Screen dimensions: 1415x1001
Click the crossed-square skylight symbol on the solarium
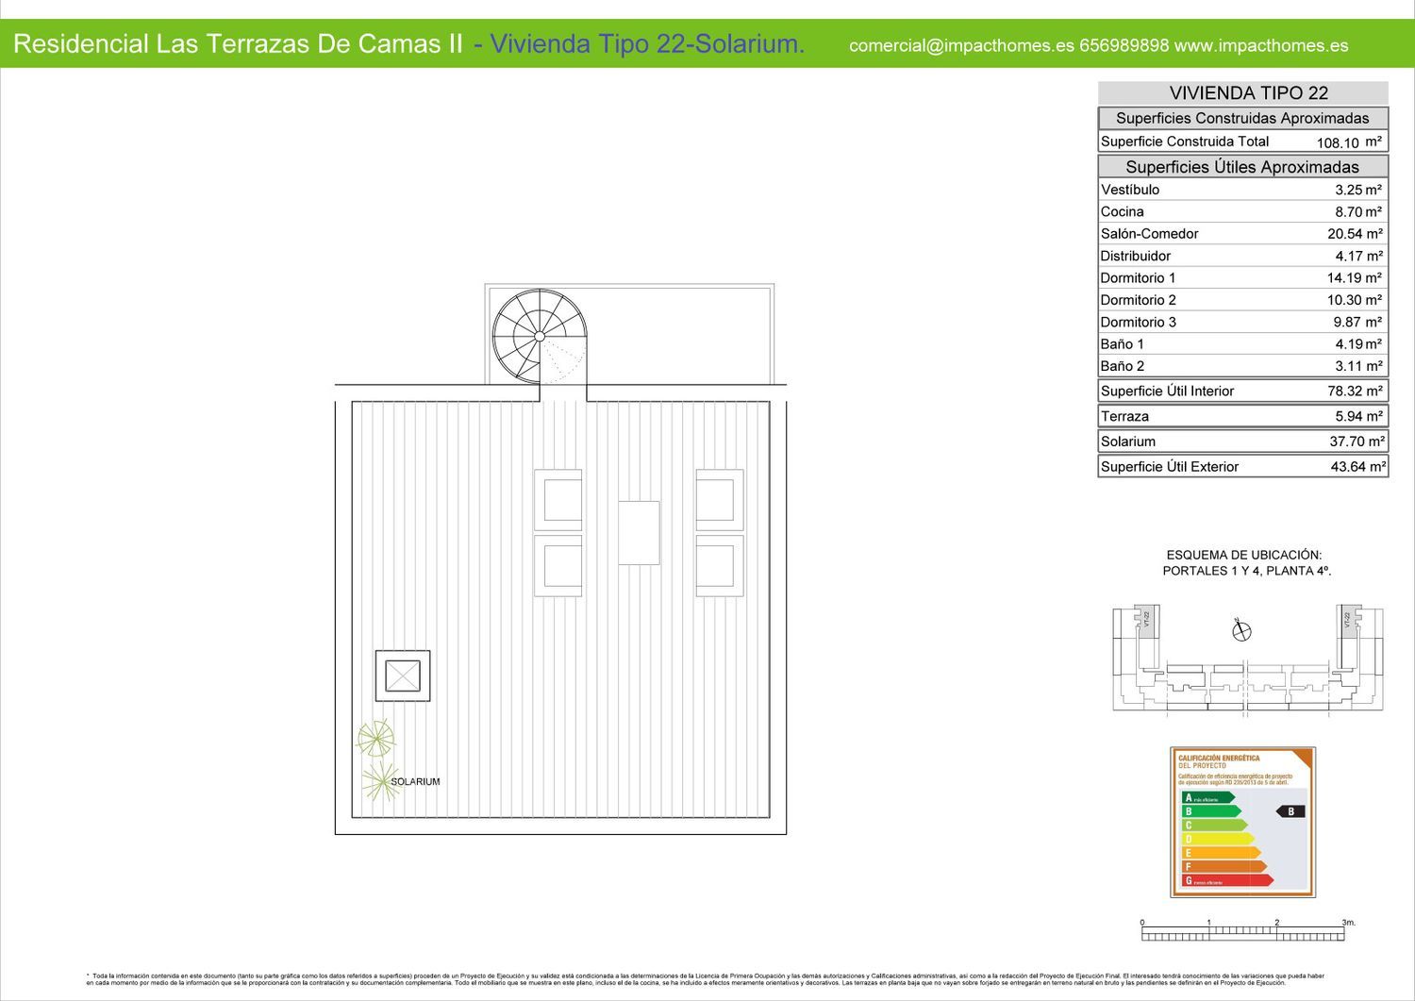(403, 676)
